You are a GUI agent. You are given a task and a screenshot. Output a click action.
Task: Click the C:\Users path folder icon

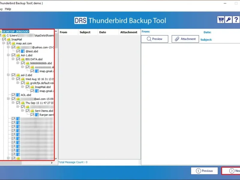(4, 35)
